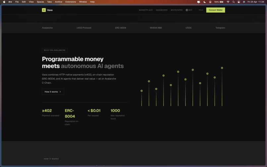The image size is (267, 167).
Task: Click the < $0.01 per request stat
Action: 94,113
